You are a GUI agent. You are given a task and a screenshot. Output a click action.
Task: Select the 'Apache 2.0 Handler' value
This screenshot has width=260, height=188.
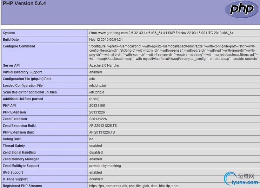[x=104, y=65]
